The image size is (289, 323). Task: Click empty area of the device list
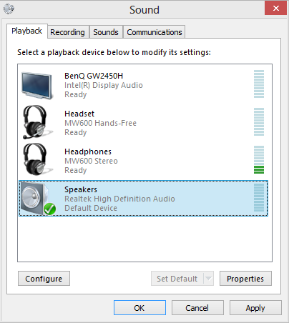click(144, 239)
